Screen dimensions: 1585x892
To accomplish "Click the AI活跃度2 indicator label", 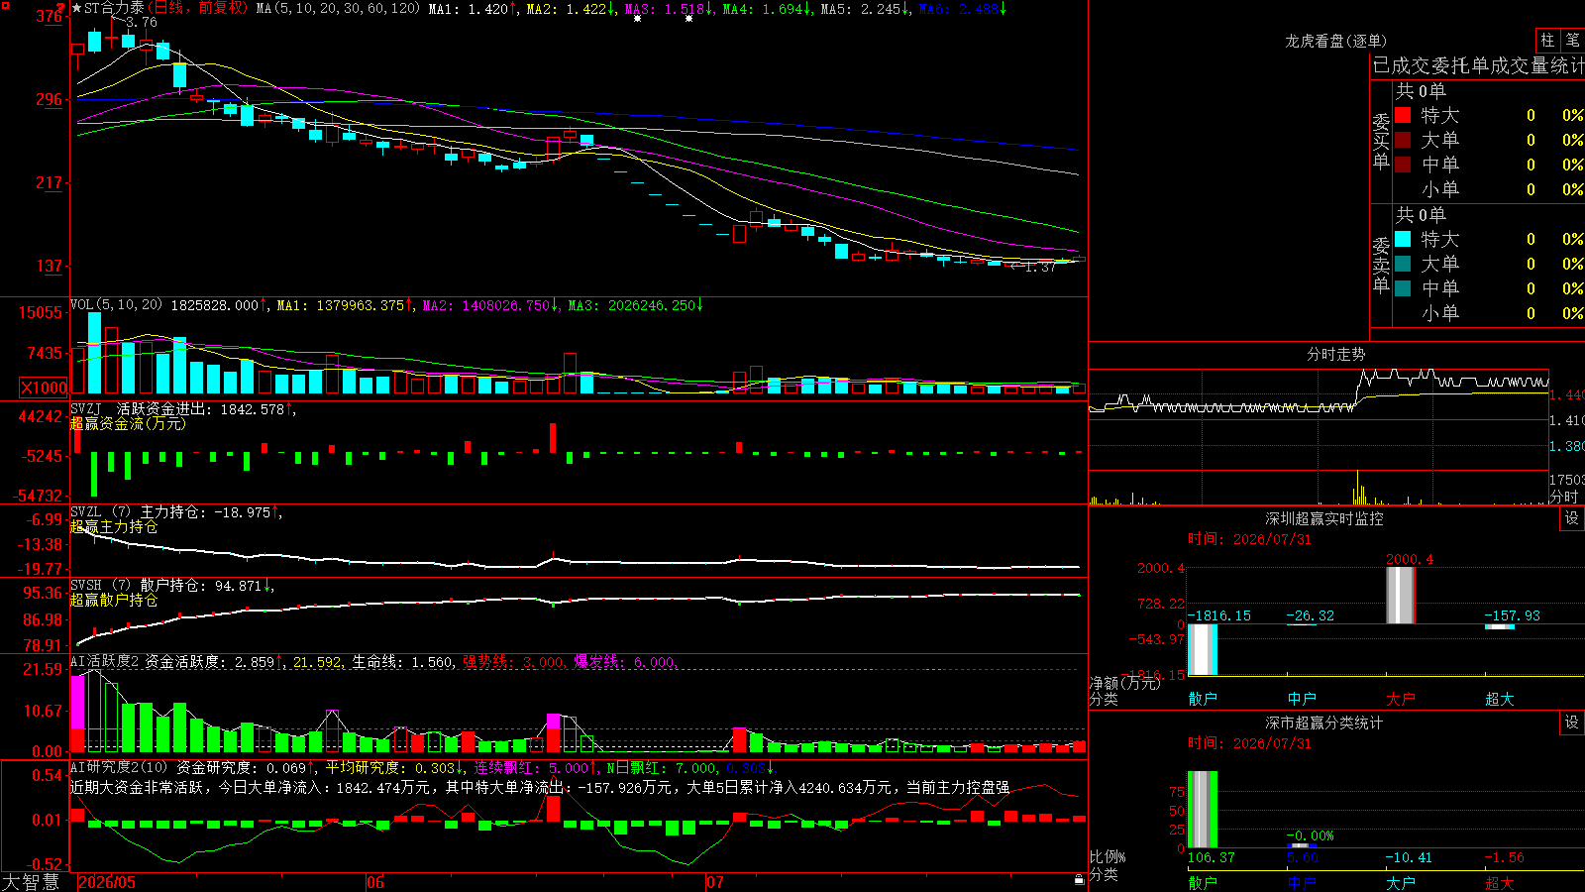I will (x=105, y=661).
